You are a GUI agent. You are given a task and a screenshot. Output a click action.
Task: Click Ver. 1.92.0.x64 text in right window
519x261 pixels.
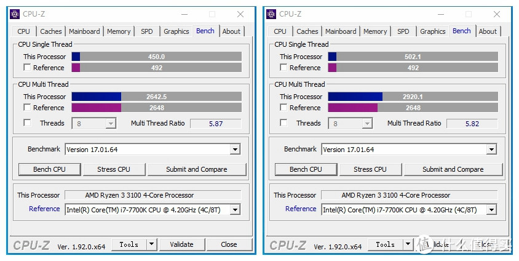tap(338, 247)
